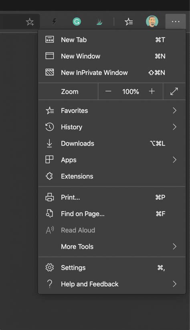This screenshot has width=190, height=330.
Task: Click the teal sail-shaped extension icon
Action: pos(99,22)
